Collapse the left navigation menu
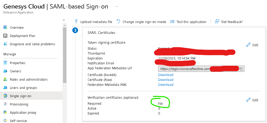 tap(64, 20)
